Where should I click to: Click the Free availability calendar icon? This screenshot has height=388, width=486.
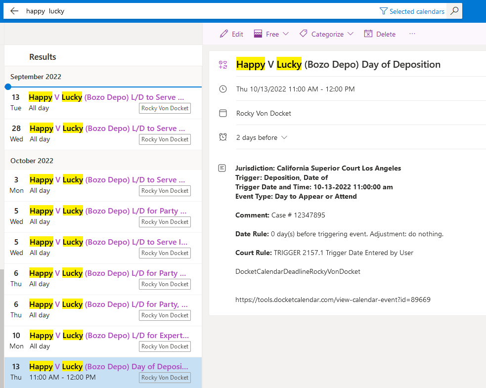[258, 34]
